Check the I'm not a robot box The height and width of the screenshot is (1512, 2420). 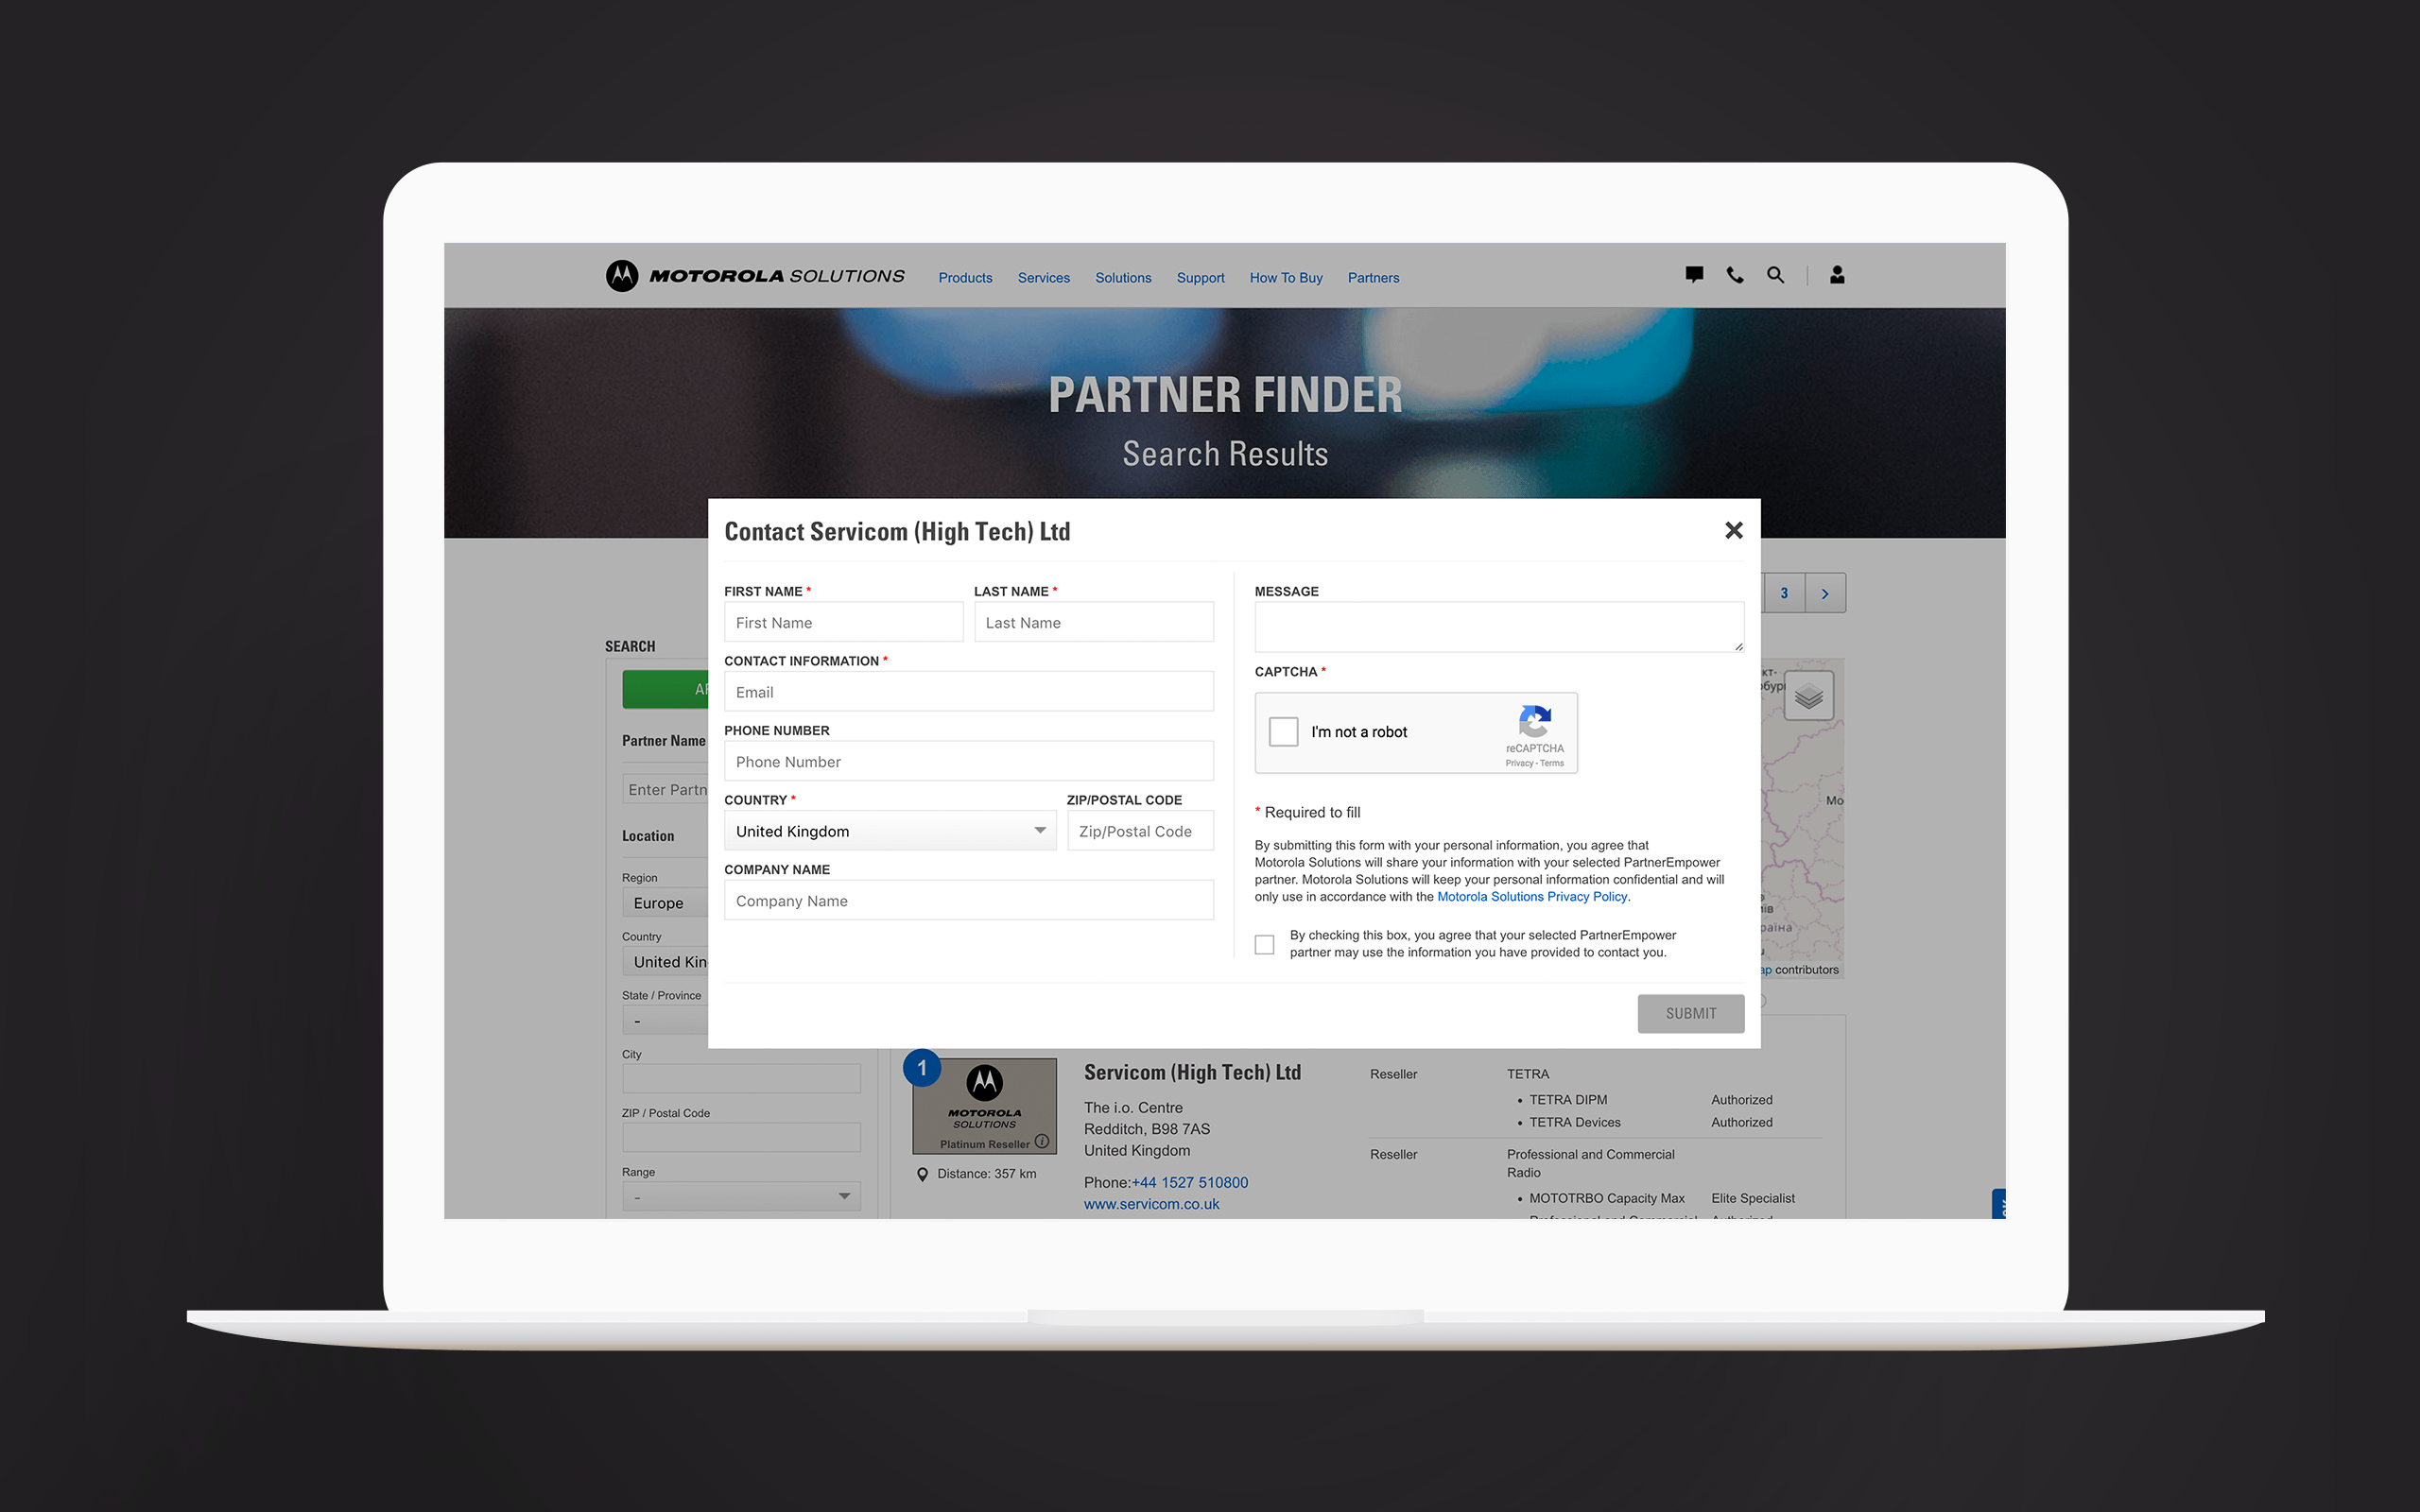(1284, 732)
